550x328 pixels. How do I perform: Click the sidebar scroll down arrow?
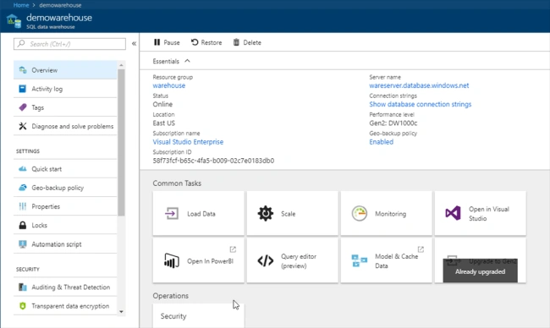click(x=121, y=312)
